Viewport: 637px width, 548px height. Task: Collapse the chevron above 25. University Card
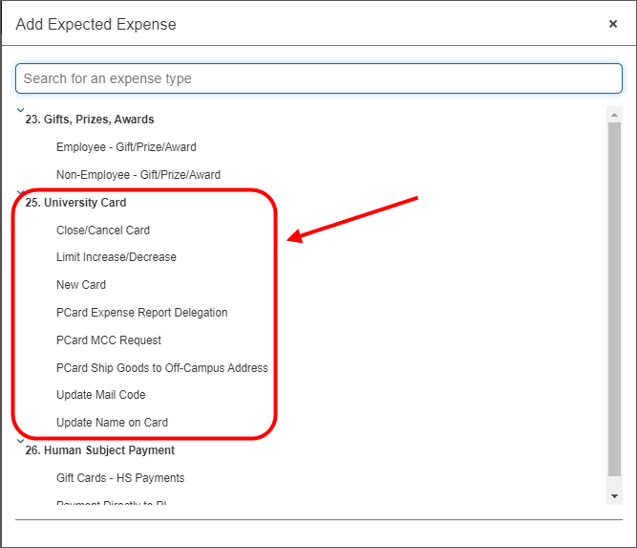[20, 192]
